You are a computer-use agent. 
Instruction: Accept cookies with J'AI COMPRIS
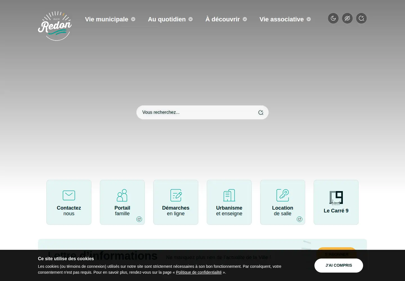click(x=339, y=265)
